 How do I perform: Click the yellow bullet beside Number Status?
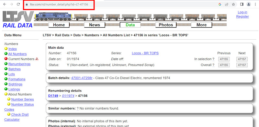(x=9, y=104)
